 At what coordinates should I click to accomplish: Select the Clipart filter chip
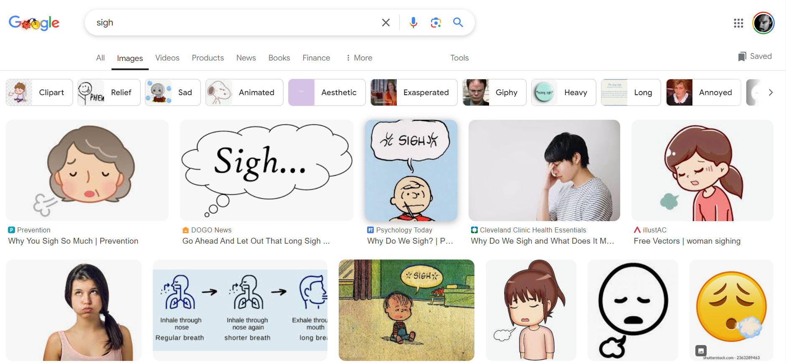pyautogui.click(x=40, y=93)
